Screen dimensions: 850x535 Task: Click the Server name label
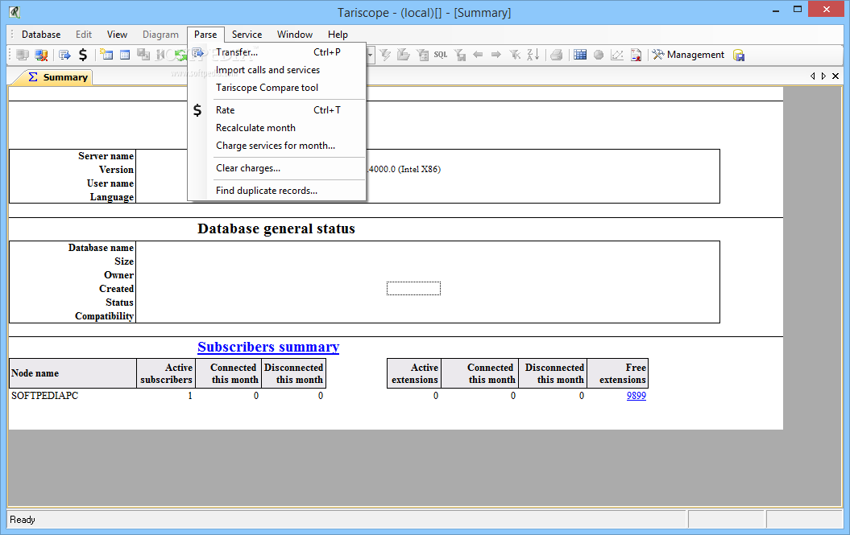pyautogui.click(x=106, y=156)
